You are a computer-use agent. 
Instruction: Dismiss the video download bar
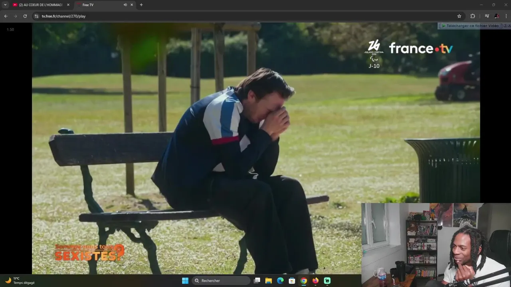pos(509,26)
